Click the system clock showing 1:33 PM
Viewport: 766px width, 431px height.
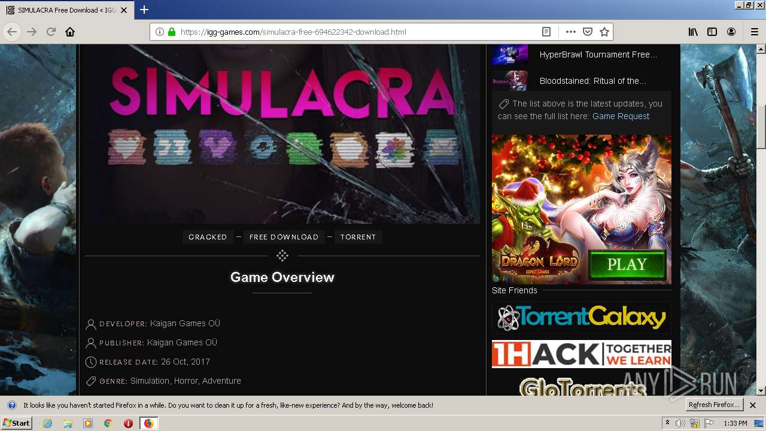(735, 423)
